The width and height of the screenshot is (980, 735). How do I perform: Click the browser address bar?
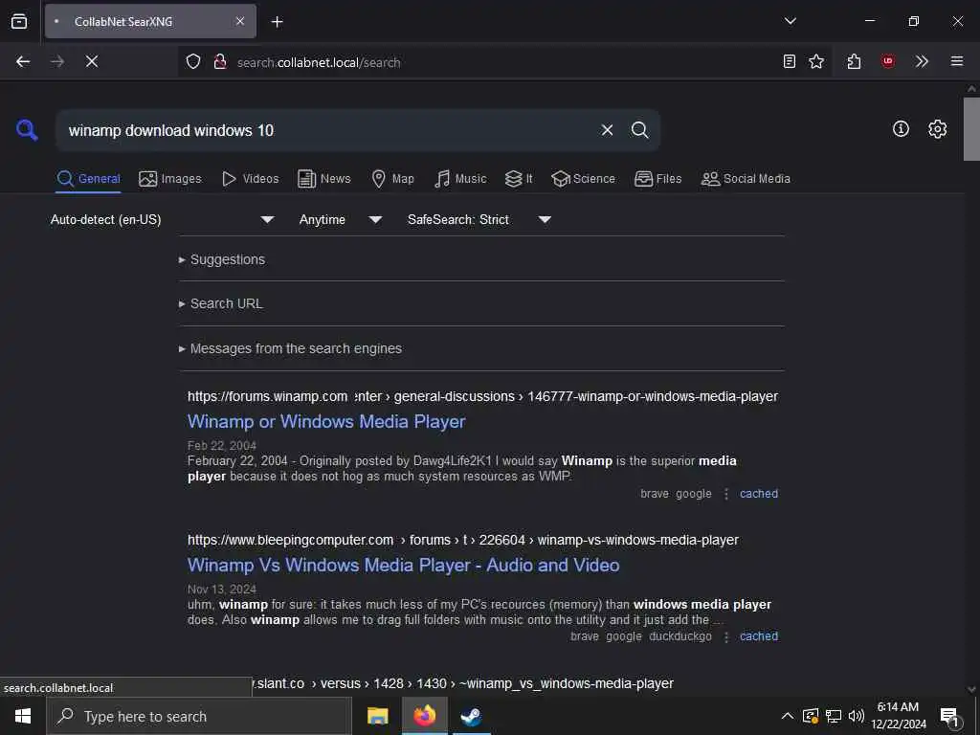[x=505, y=62]
